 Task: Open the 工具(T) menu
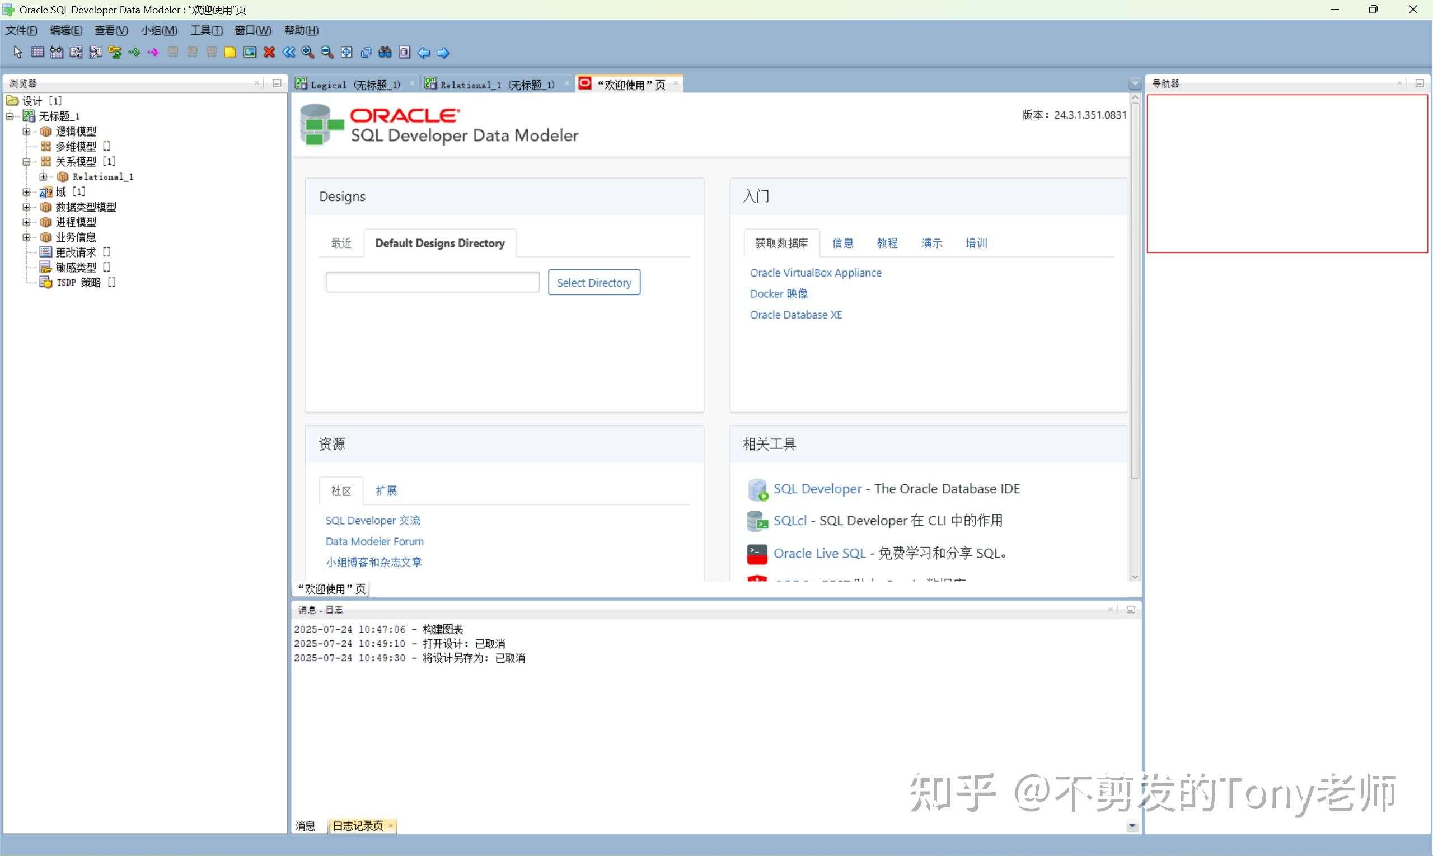(x=206, y=30)
